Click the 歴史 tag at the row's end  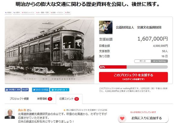pyautogui.click(x=68, y=13)
